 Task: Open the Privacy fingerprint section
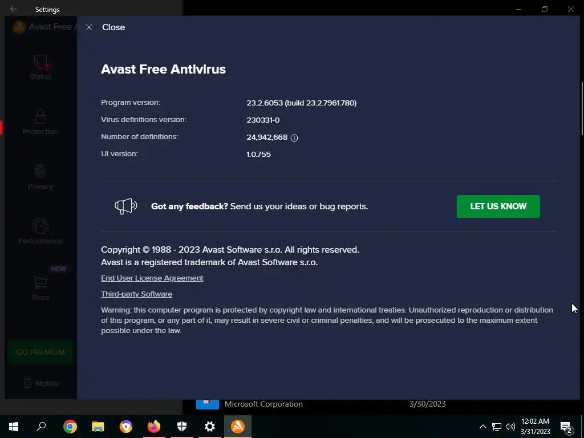click(x=40, y=177)
